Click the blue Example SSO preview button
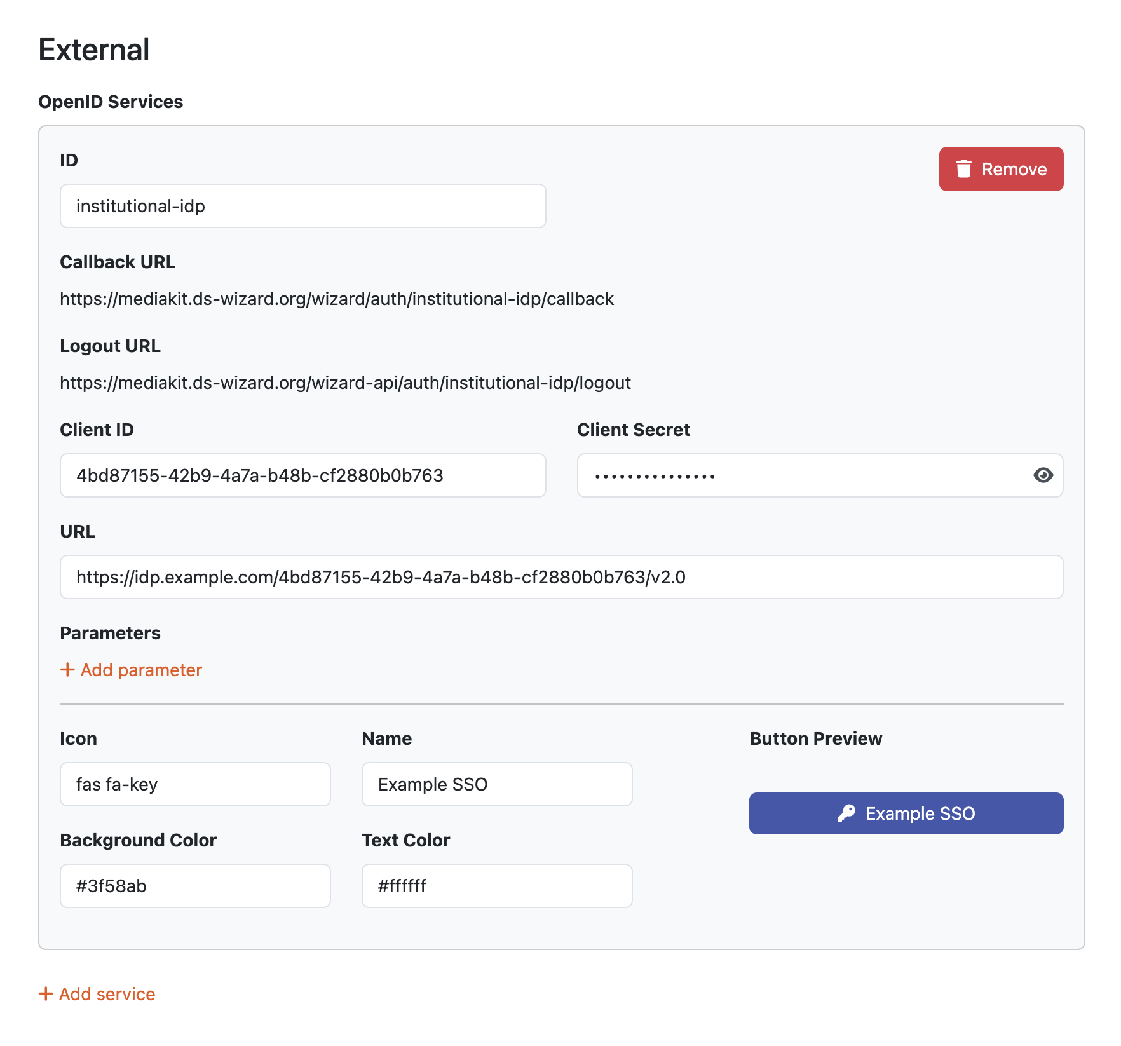The height and width of the screenshot is (1046, 1121). (x=906, y=813)
